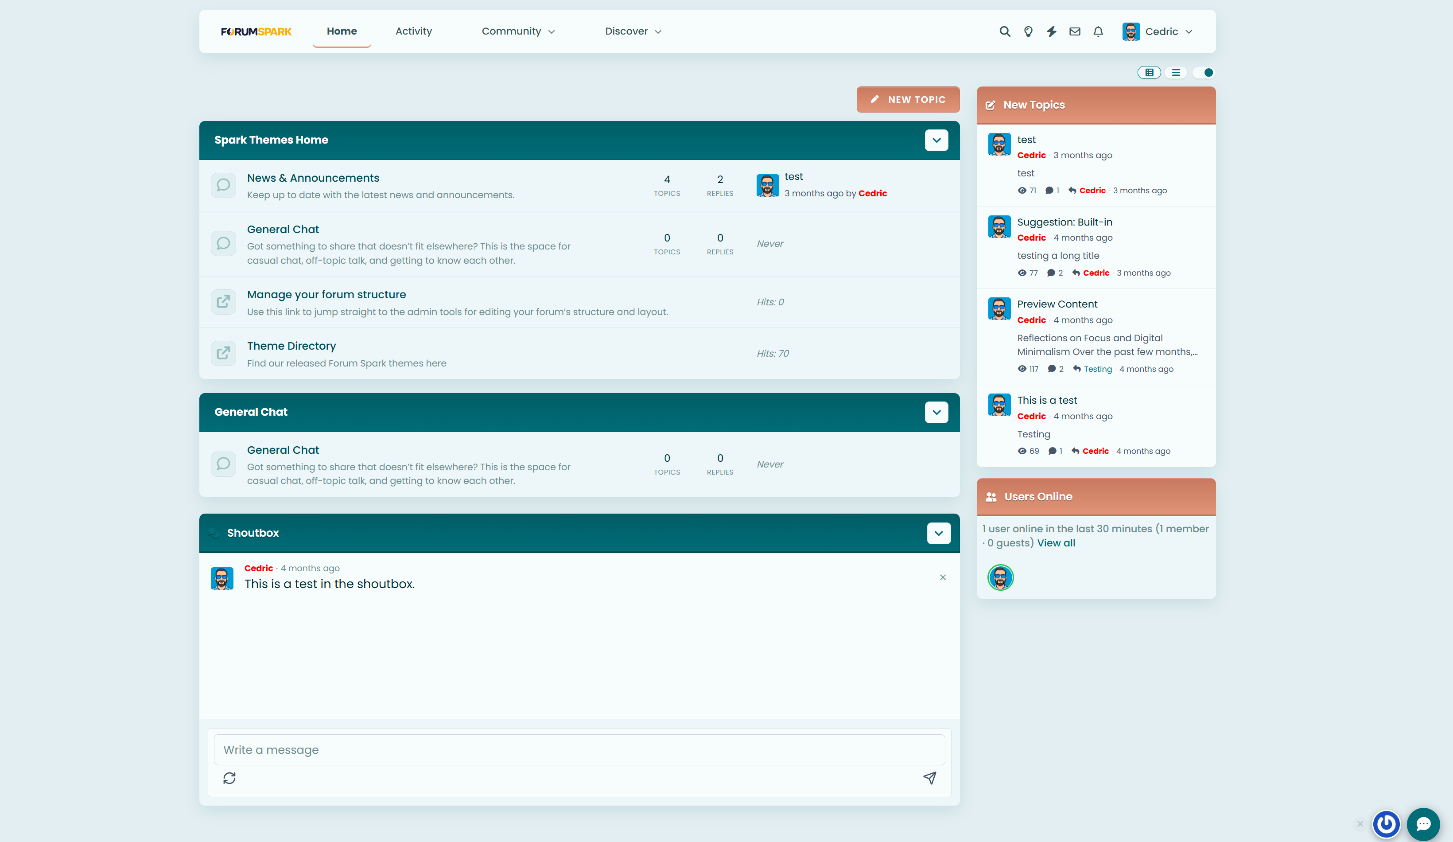Viewport: 1453px width, 842px height.
Task: Open 'This is a test' topic
Action: [1047, 401]
